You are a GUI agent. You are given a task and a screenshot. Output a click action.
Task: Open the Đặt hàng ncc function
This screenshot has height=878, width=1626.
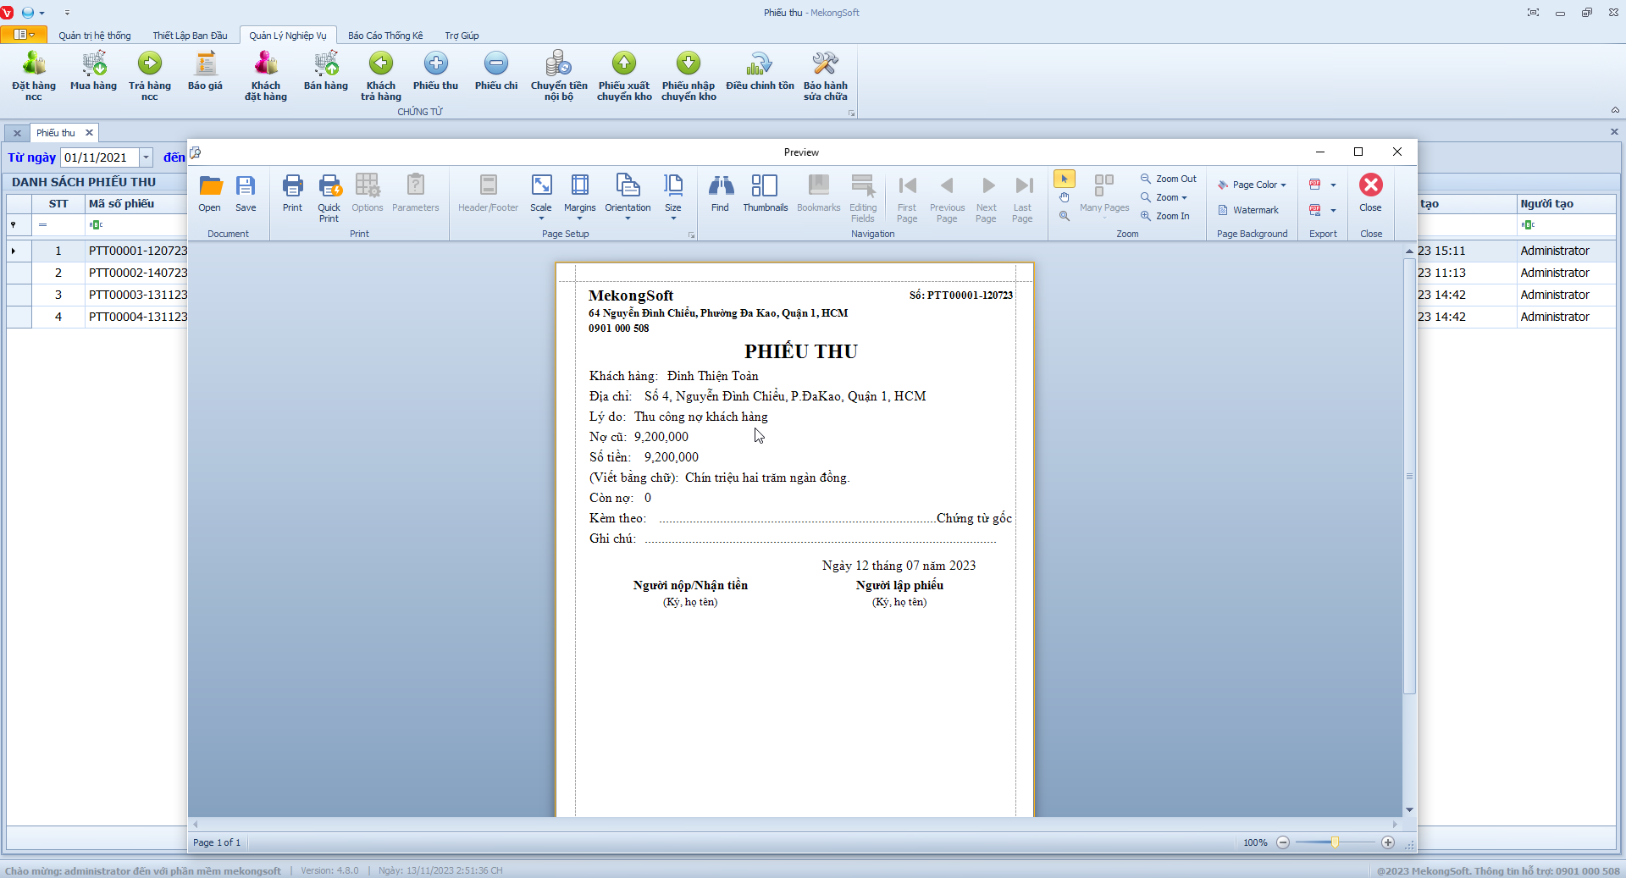[34, 76]
